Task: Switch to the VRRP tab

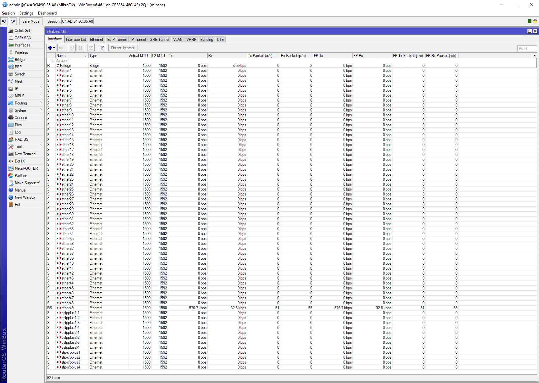Action: (x=191, y=40)
